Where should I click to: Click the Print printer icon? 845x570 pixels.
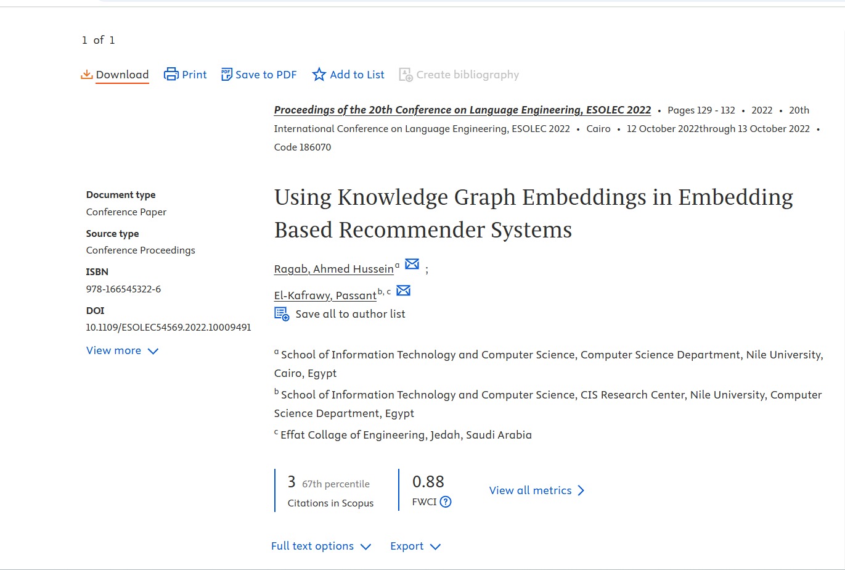point(171,75)
